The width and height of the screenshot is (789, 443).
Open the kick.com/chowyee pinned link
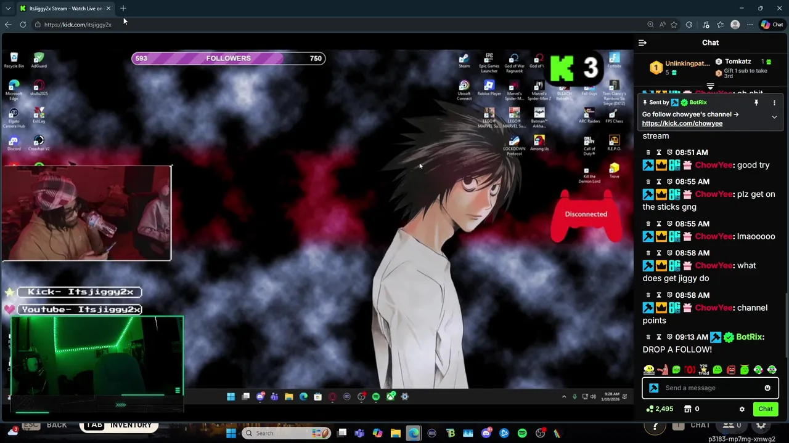coord(682,124)
